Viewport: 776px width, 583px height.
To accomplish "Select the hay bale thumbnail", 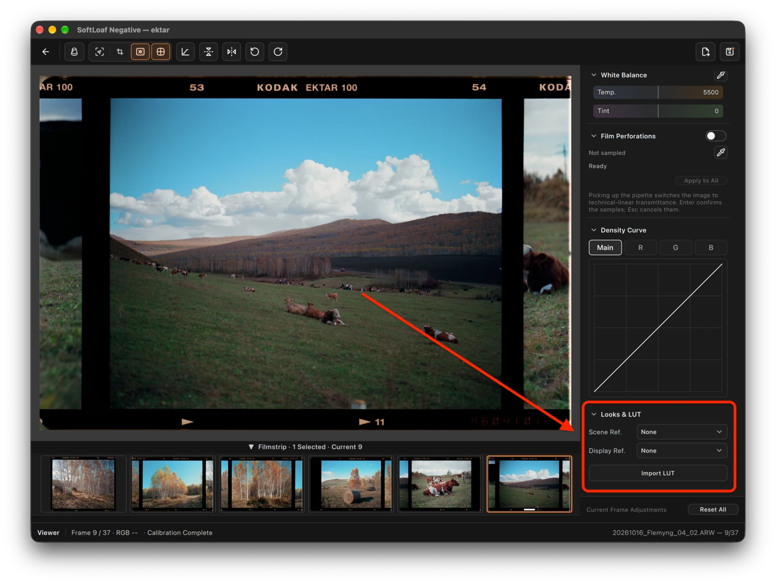I will coord(351,484).
